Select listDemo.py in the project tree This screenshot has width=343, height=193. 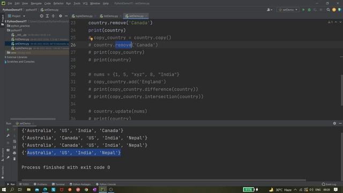click(x=22, y=39)
